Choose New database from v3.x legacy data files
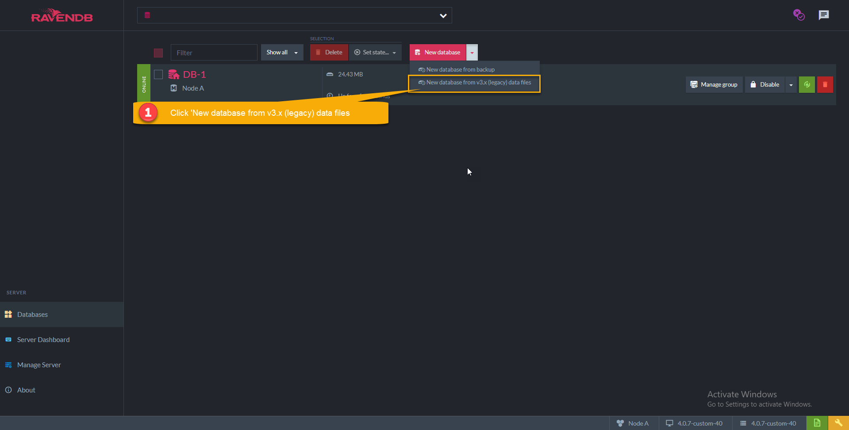The width and height of the screenshot is (849, 430). coord(474,83)
